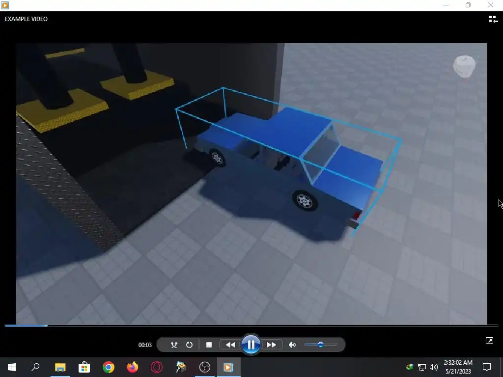Close the Media Player window
This screenshot has width=503, height=377.
pyautogui.click(x=491, y=5)
